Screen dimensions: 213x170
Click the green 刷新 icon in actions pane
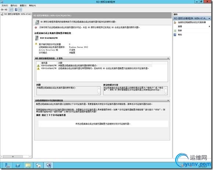[175, 31]
